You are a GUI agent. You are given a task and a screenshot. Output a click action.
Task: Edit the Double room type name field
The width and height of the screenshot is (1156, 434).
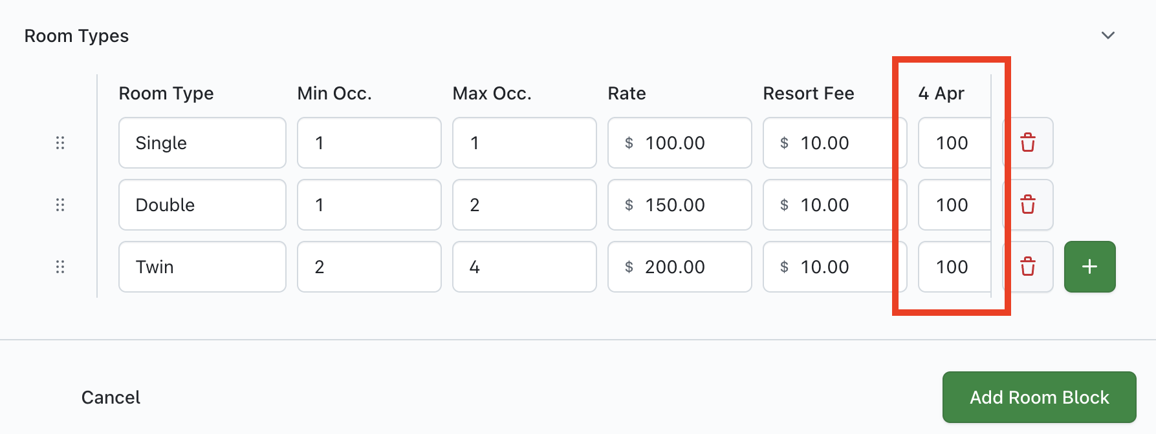coord(202,205)
